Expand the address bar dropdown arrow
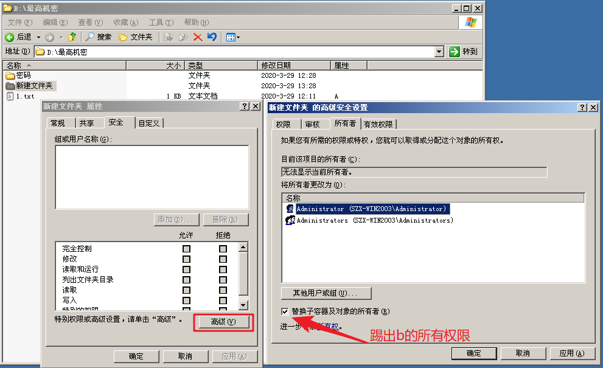The height and width of the screenshot is (368, 603). [439, 52]
